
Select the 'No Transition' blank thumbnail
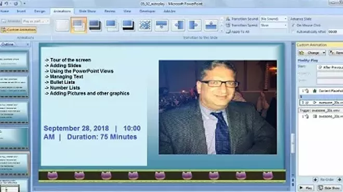click(62, 25)
